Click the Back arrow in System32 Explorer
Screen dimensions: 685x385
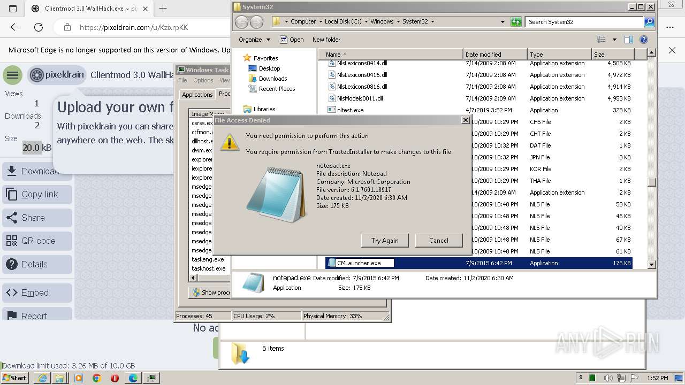click(x=242, y=22)
